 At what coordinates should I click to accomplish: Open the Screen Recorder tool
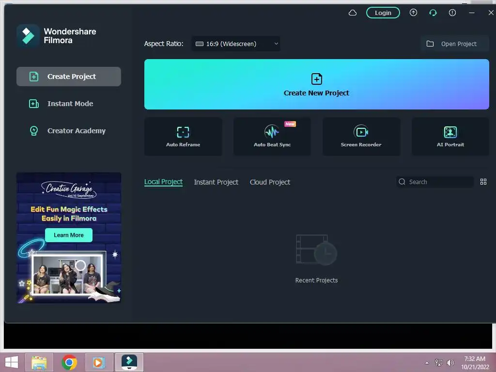[x=361, y=137]
